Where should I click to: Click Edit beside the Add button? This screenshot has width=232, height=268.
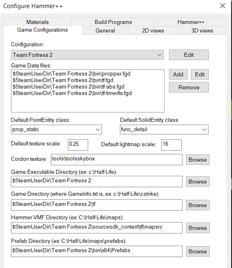pyautogui.click(x=199, y=74)
